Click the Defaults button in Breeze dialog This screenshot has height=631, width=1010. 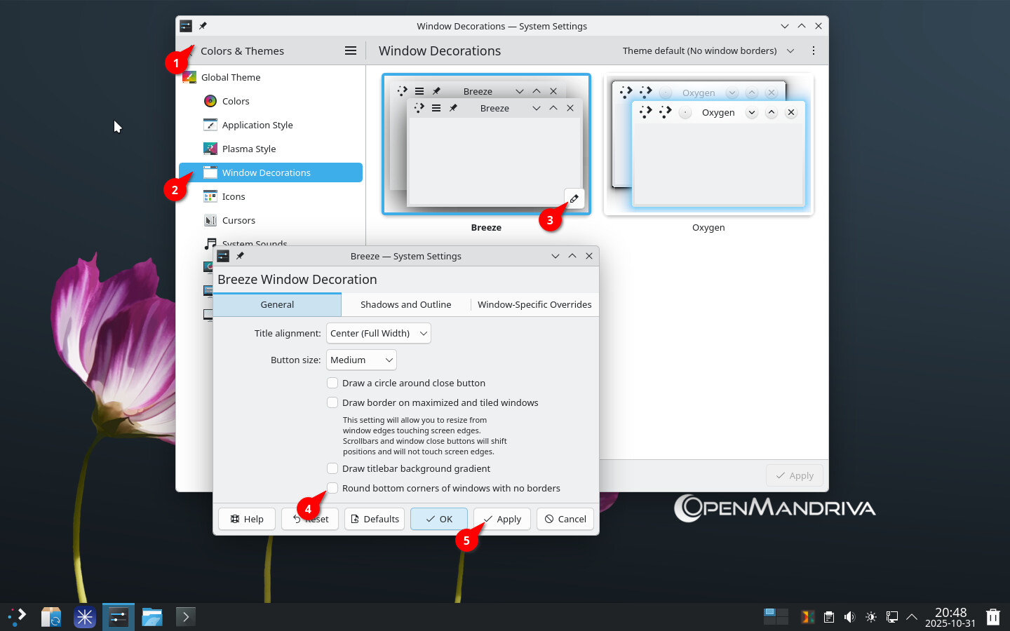tap(375, 519)
